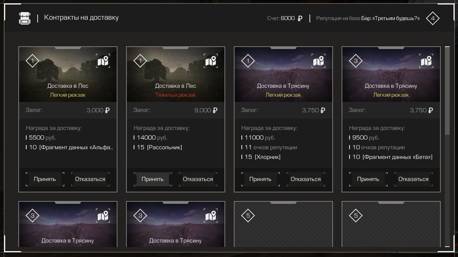458x257 pixels.
Task: Open the map icon on the Swamp contract below the 14000 руб. card
Action: point(211,216)
